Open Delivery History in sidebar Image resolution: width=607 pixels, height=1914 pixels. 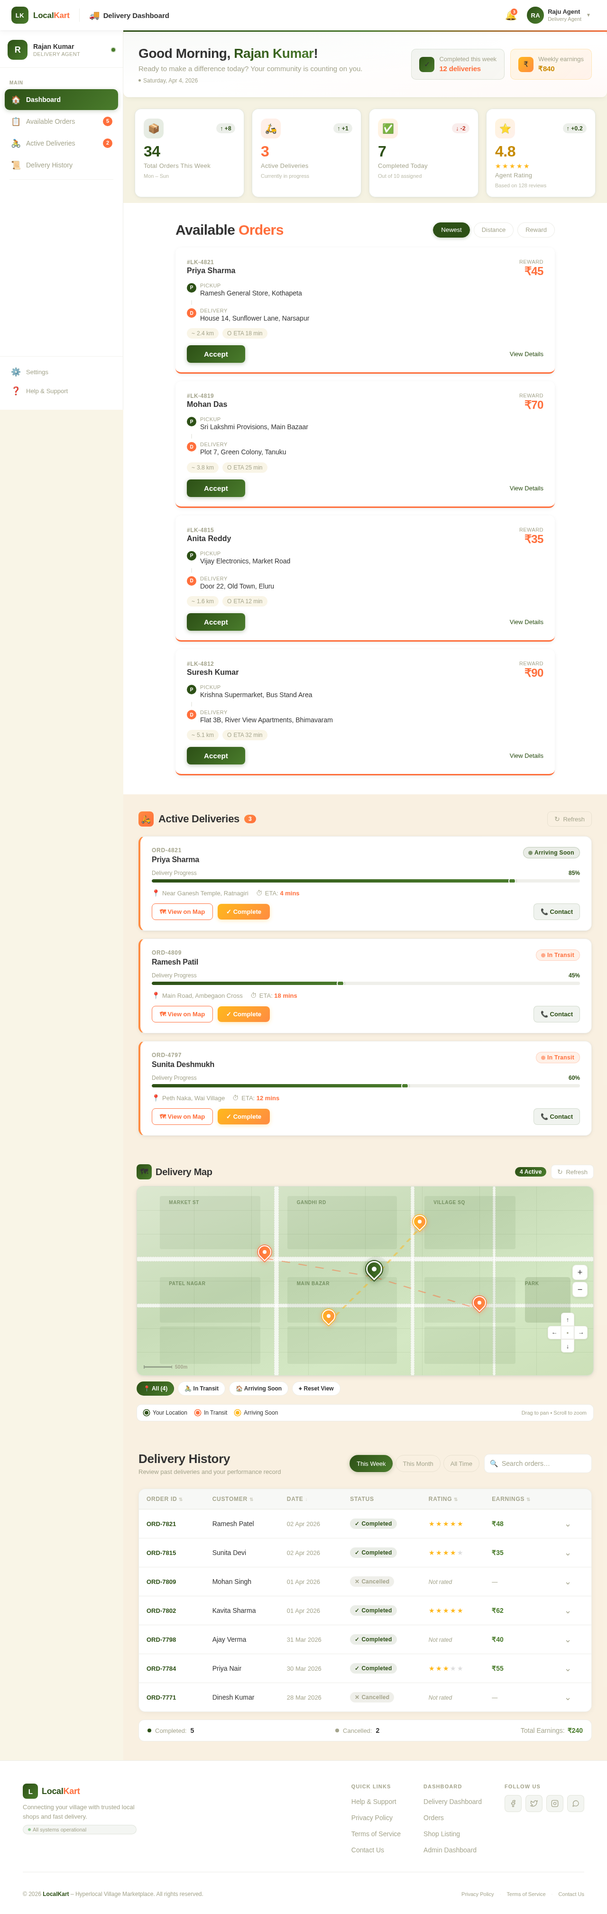[61, 165]
